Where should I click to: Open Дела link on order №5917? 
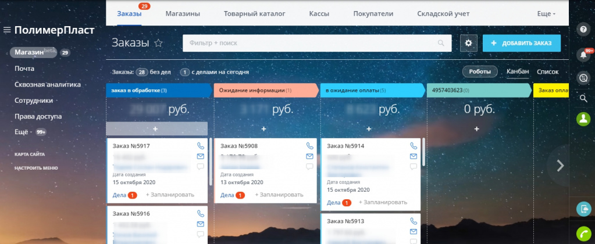pyautogui.click(x=120, y=195)
